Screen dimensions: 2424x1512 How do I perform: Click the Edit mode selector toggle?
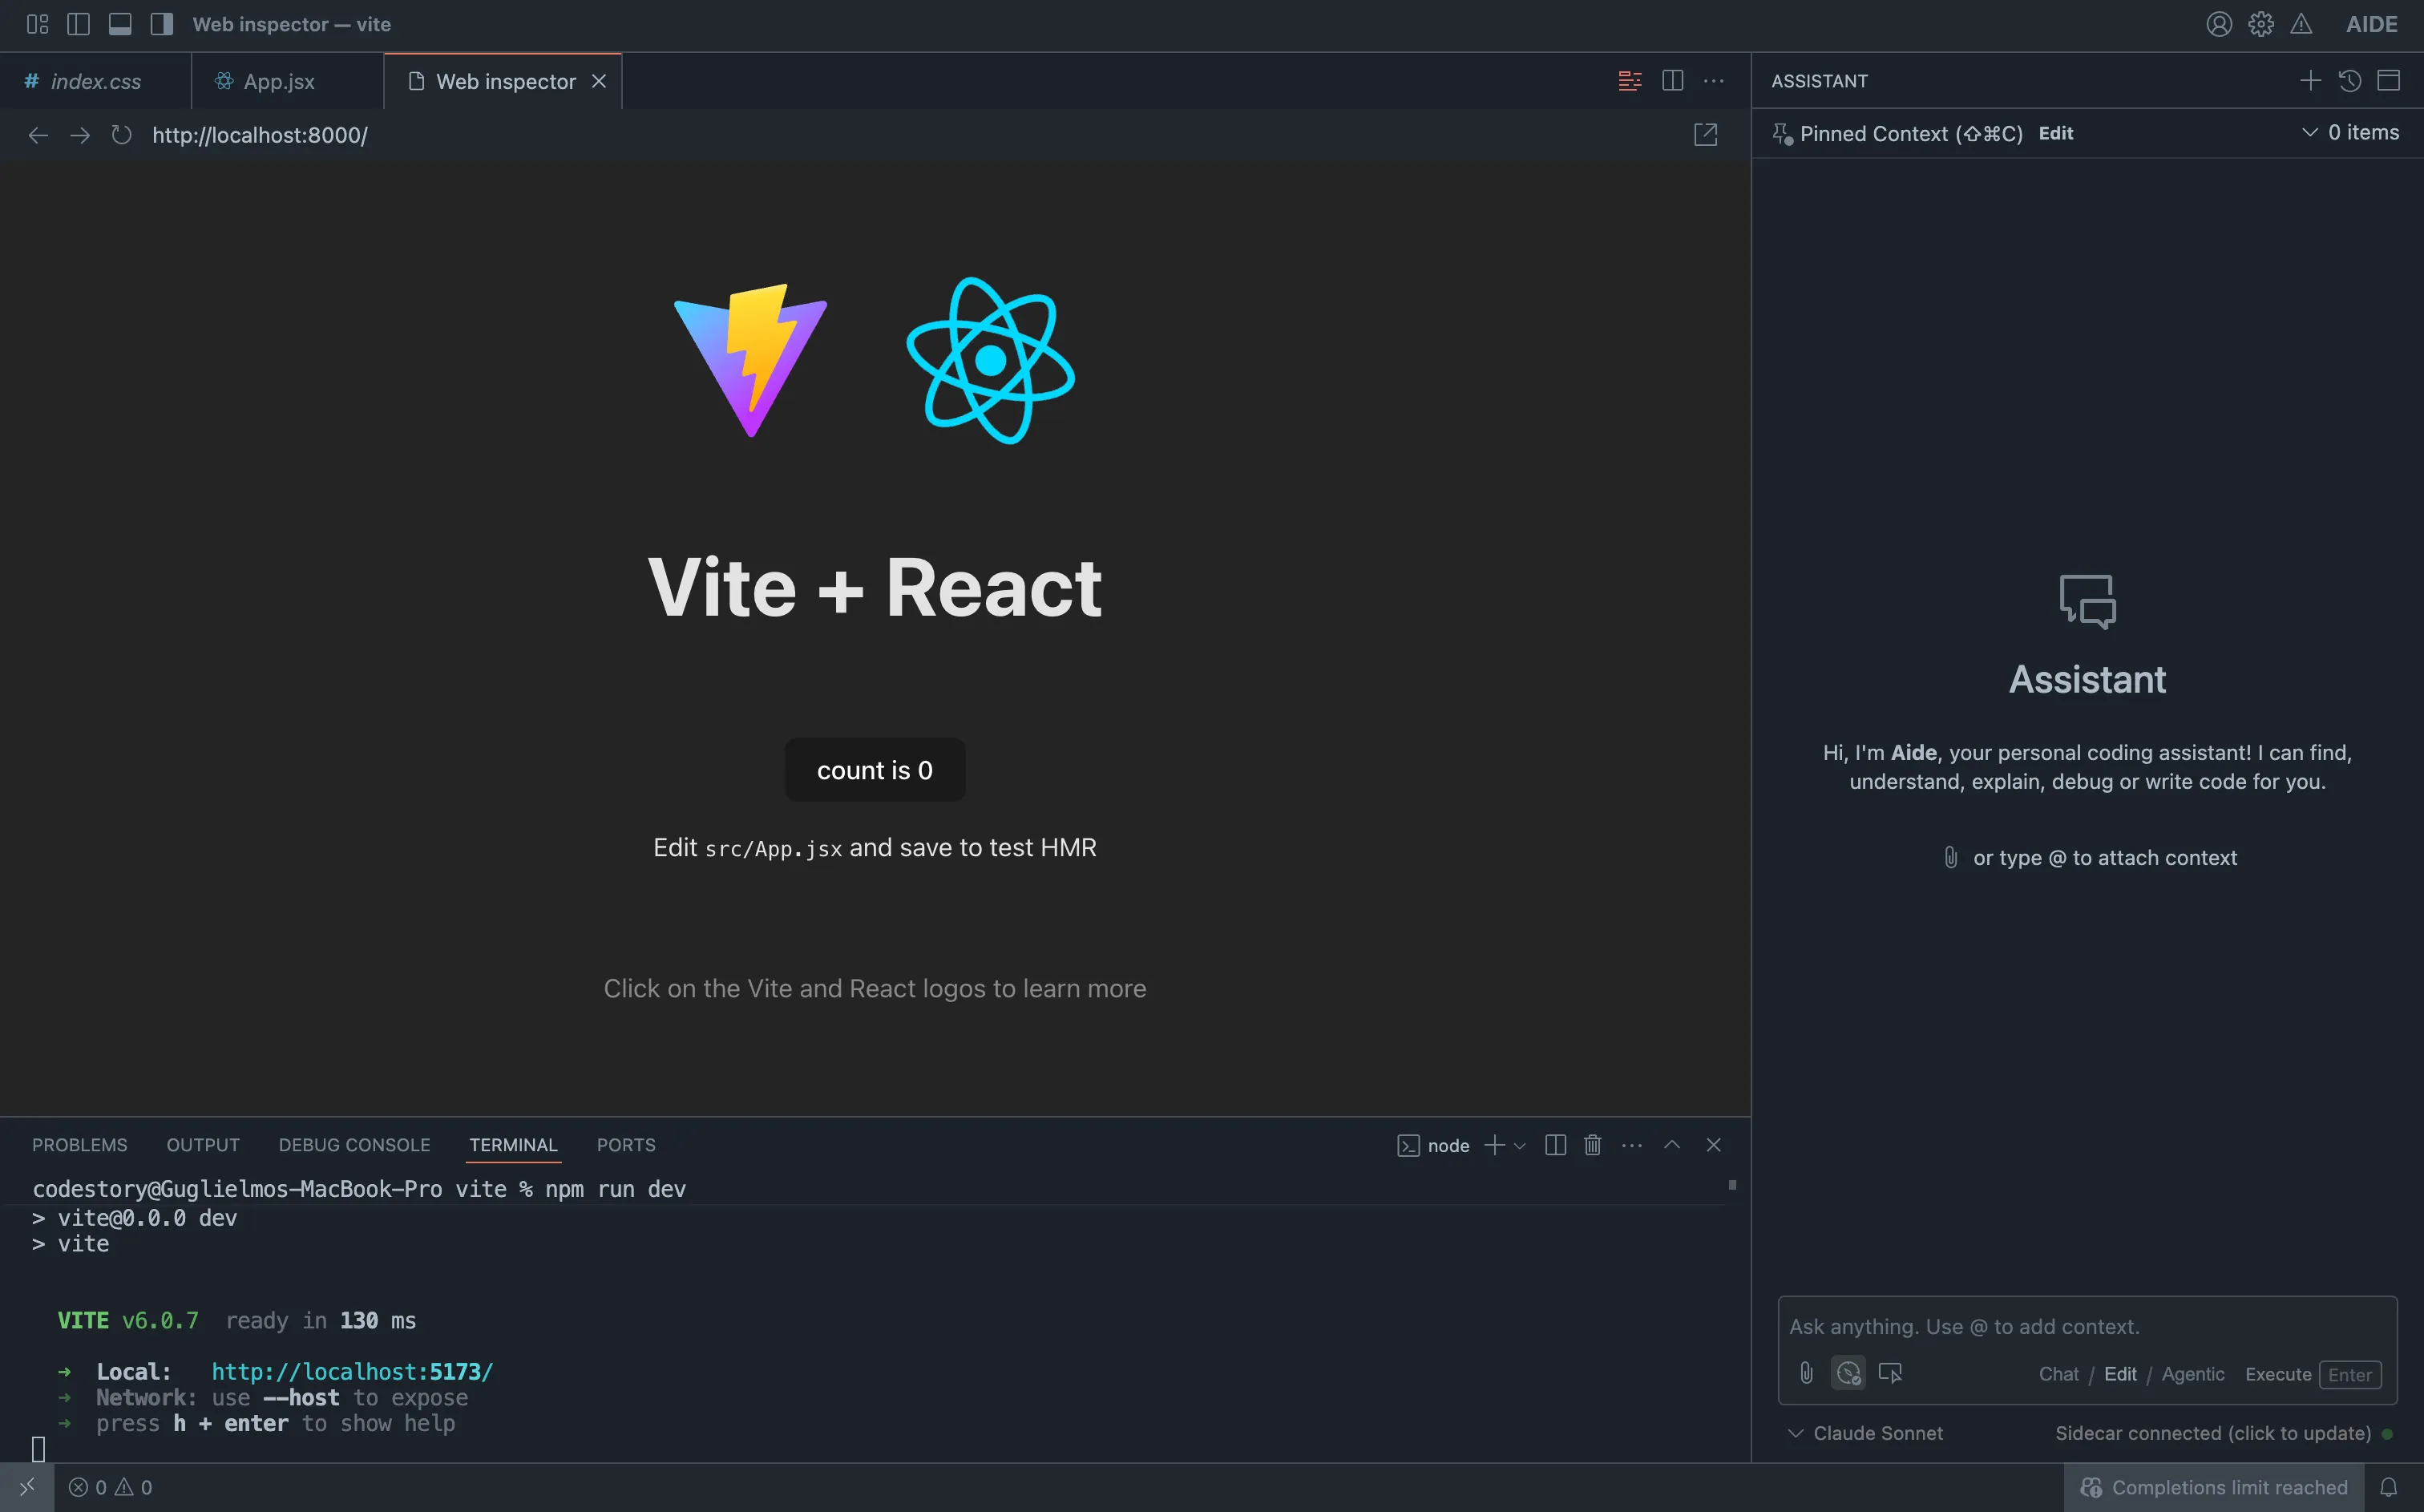[x=2121, y=1374]
